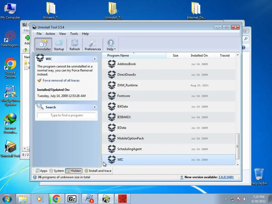Open Preferences from the toolbar
The width and height of the screenshot is (272, 204).
click(93, 45)
